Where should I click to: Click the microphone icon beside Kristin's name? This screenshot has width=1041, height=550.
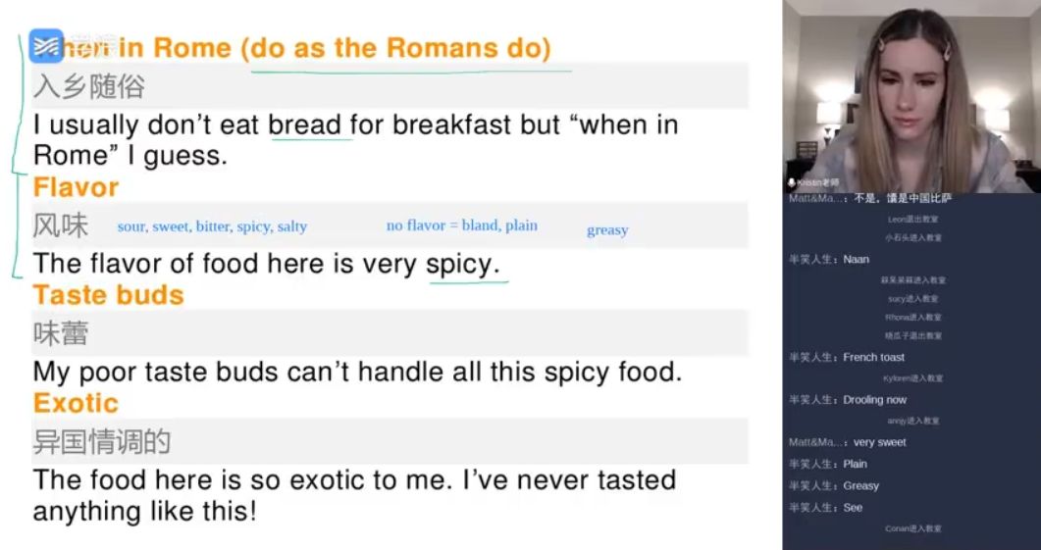792,183
